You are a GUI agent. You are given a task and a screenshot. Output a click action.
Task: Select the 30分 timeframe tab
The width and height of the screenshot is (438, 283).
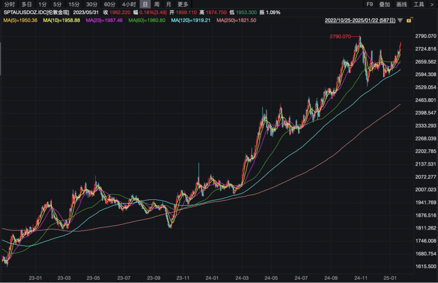[92, 4]
